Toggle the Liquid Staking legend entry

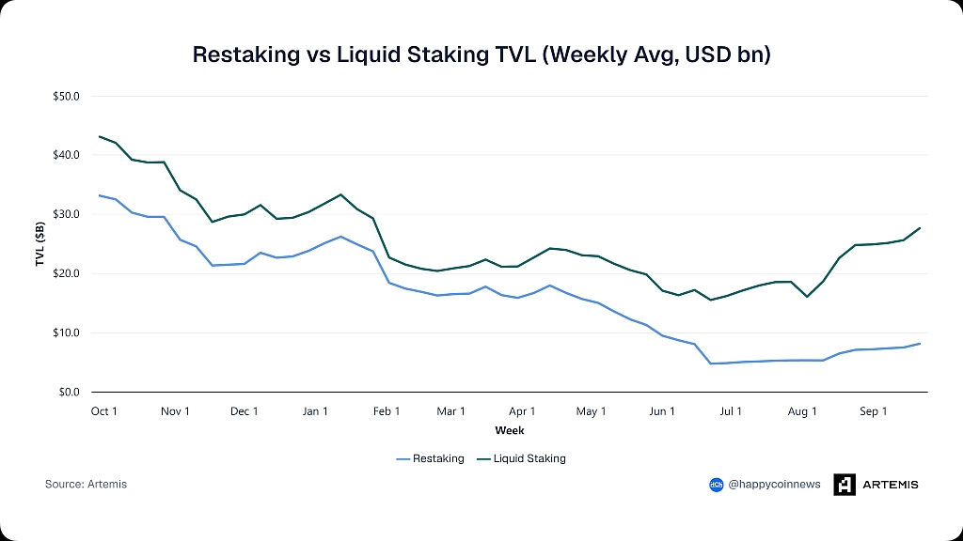point(521,458)
